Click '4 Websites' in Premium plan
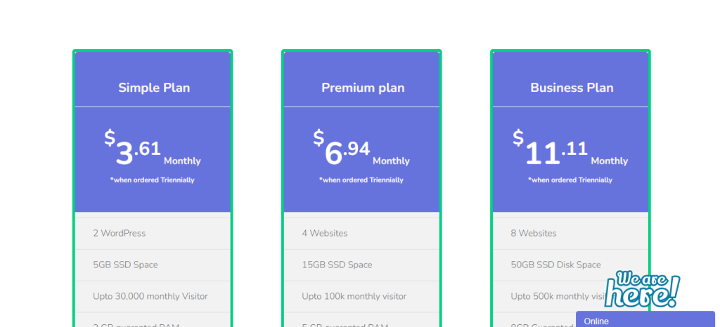720x327 pixels. coord(325,233)
